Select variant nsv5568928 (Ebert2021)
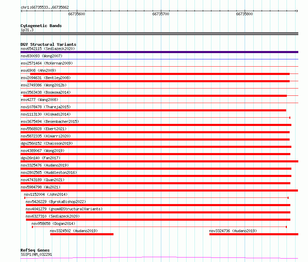Screen dimensions: 308x262 pyautogui.click(x=44, y=129)
